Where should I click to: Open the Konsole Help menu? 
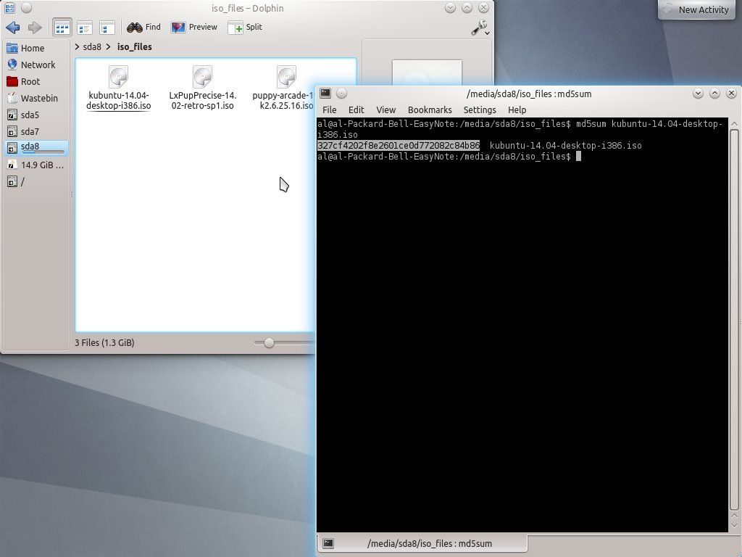(x=517, y=110)
